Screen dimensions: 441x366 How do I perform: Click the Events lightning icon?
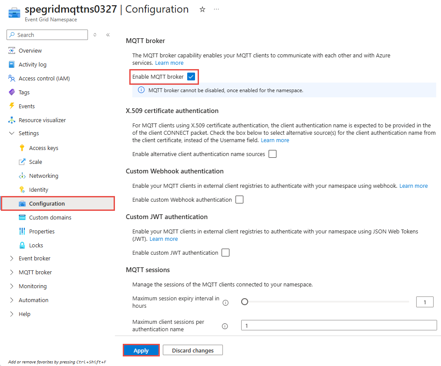coord(11,106)
